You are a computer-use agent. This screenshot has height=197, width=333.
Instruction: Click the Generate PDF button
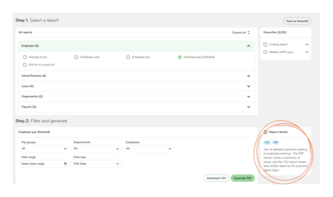pyautogui.click(x=243, y=178)
